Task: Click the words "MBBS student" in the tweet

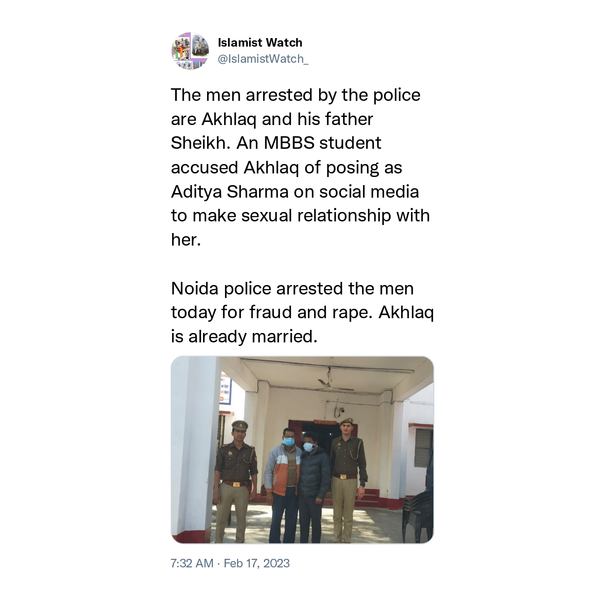Action: tap(322, 143)
